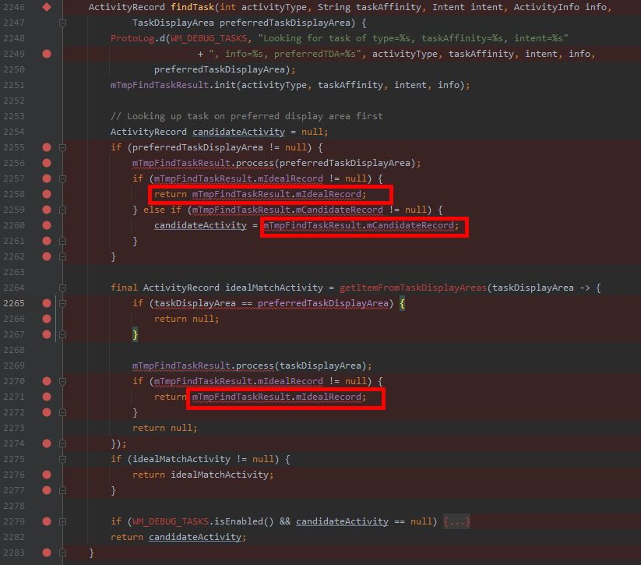Click idealMatchActivity in the line 2276 return statement
This screenshot has width=641, height=565.
pos(220,475)
